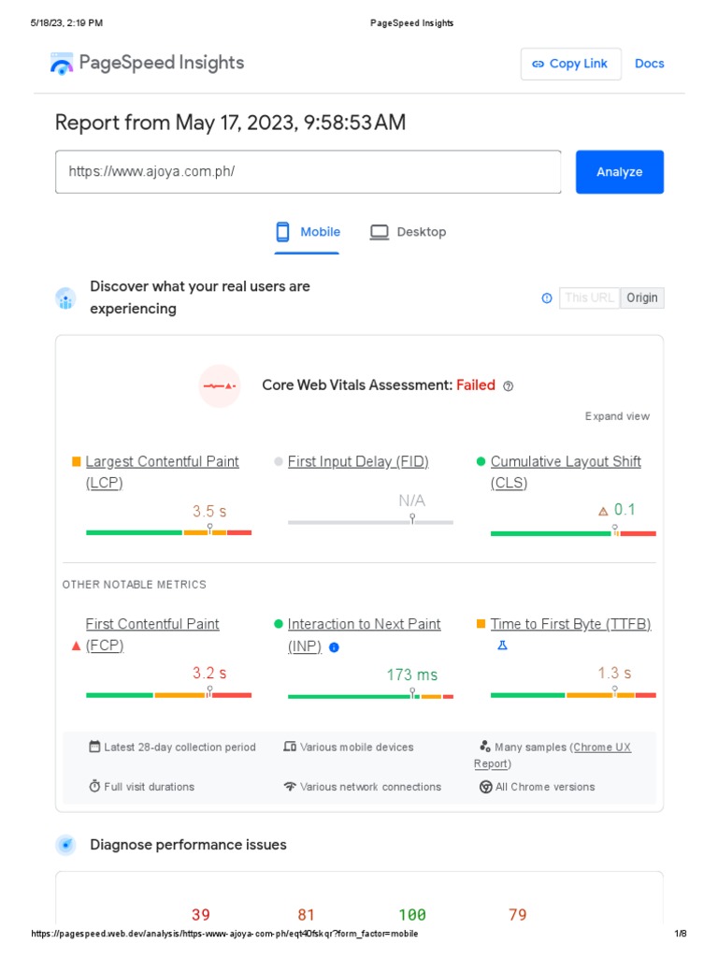Click the Copy Link button
718x958 pixels.
point(570,64)
